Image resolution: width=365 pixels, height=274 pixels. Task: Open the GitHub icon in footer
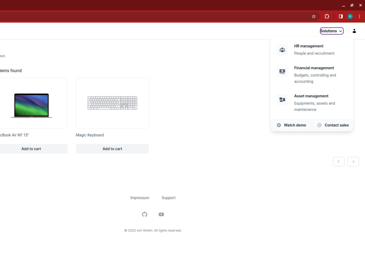click(x=145, y=215)
